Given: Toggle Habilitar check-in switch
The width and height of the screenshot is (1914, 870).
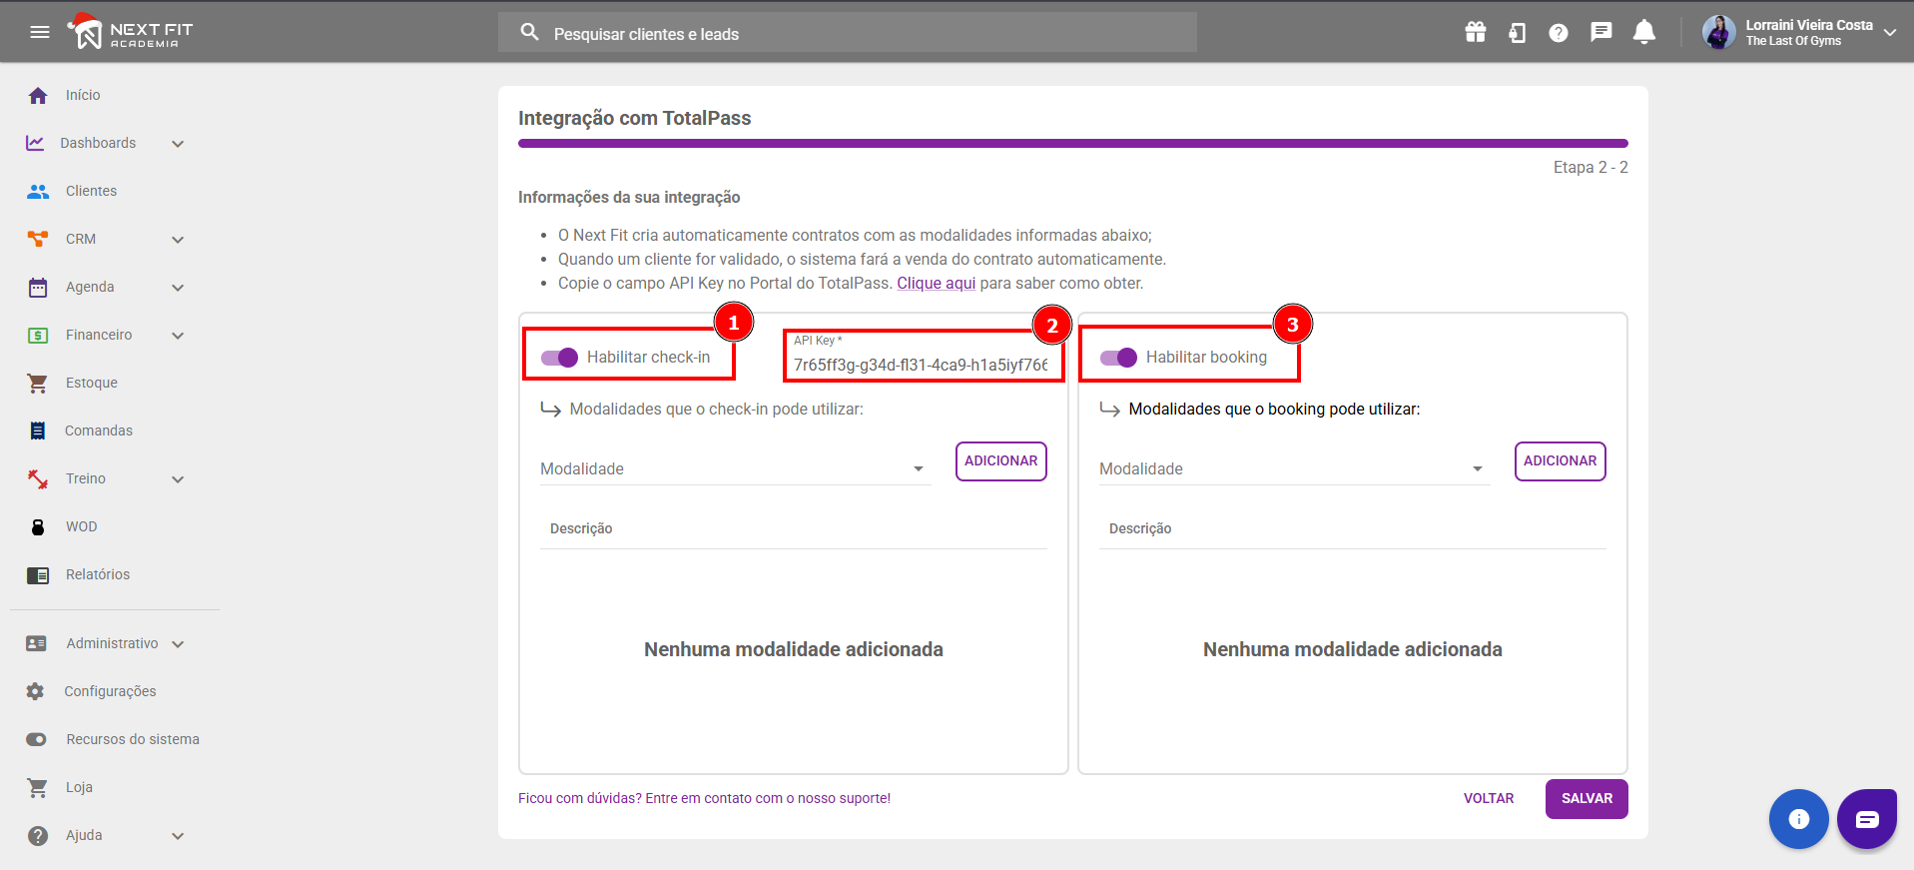Looking at the screenshot, I should pyautogui.click(x=559, y=358).
